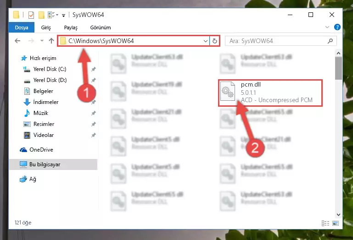Click the scroll down arrow

(x=338, y=215)
